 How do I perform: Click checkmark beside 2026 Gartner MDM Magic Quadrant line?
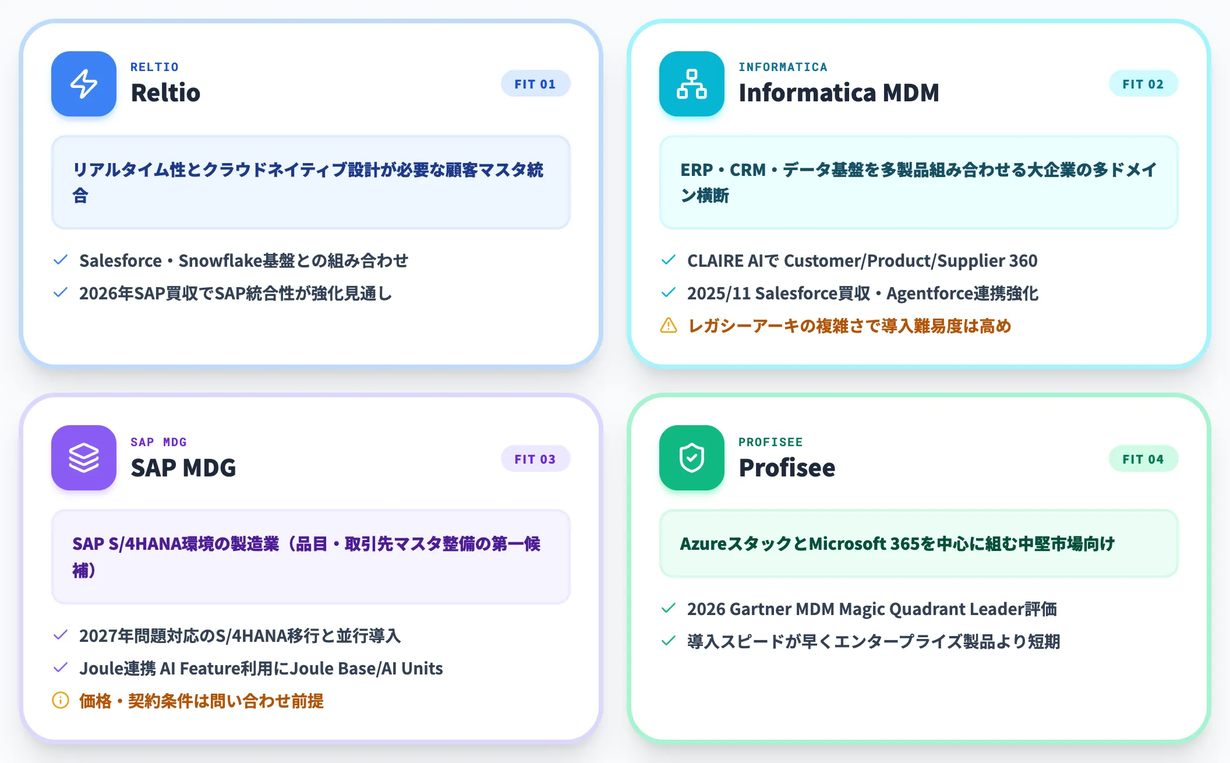(669, 608)
